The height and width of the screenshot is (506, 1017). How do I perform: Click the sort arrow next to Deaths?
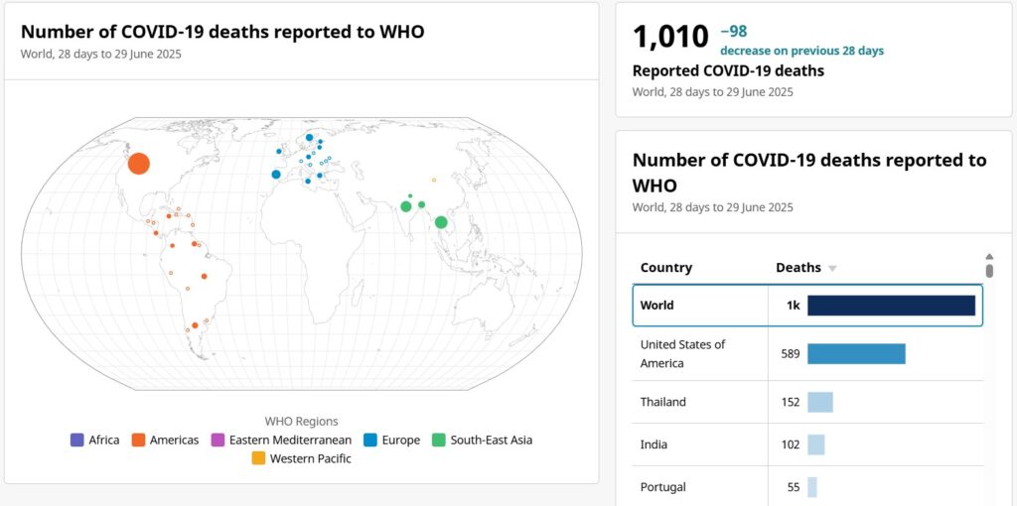click(832, 268)
